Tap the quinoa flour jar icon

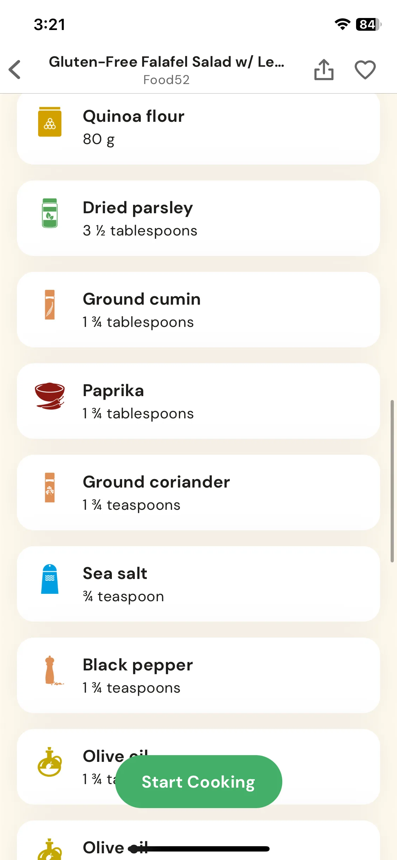(50, 122)
